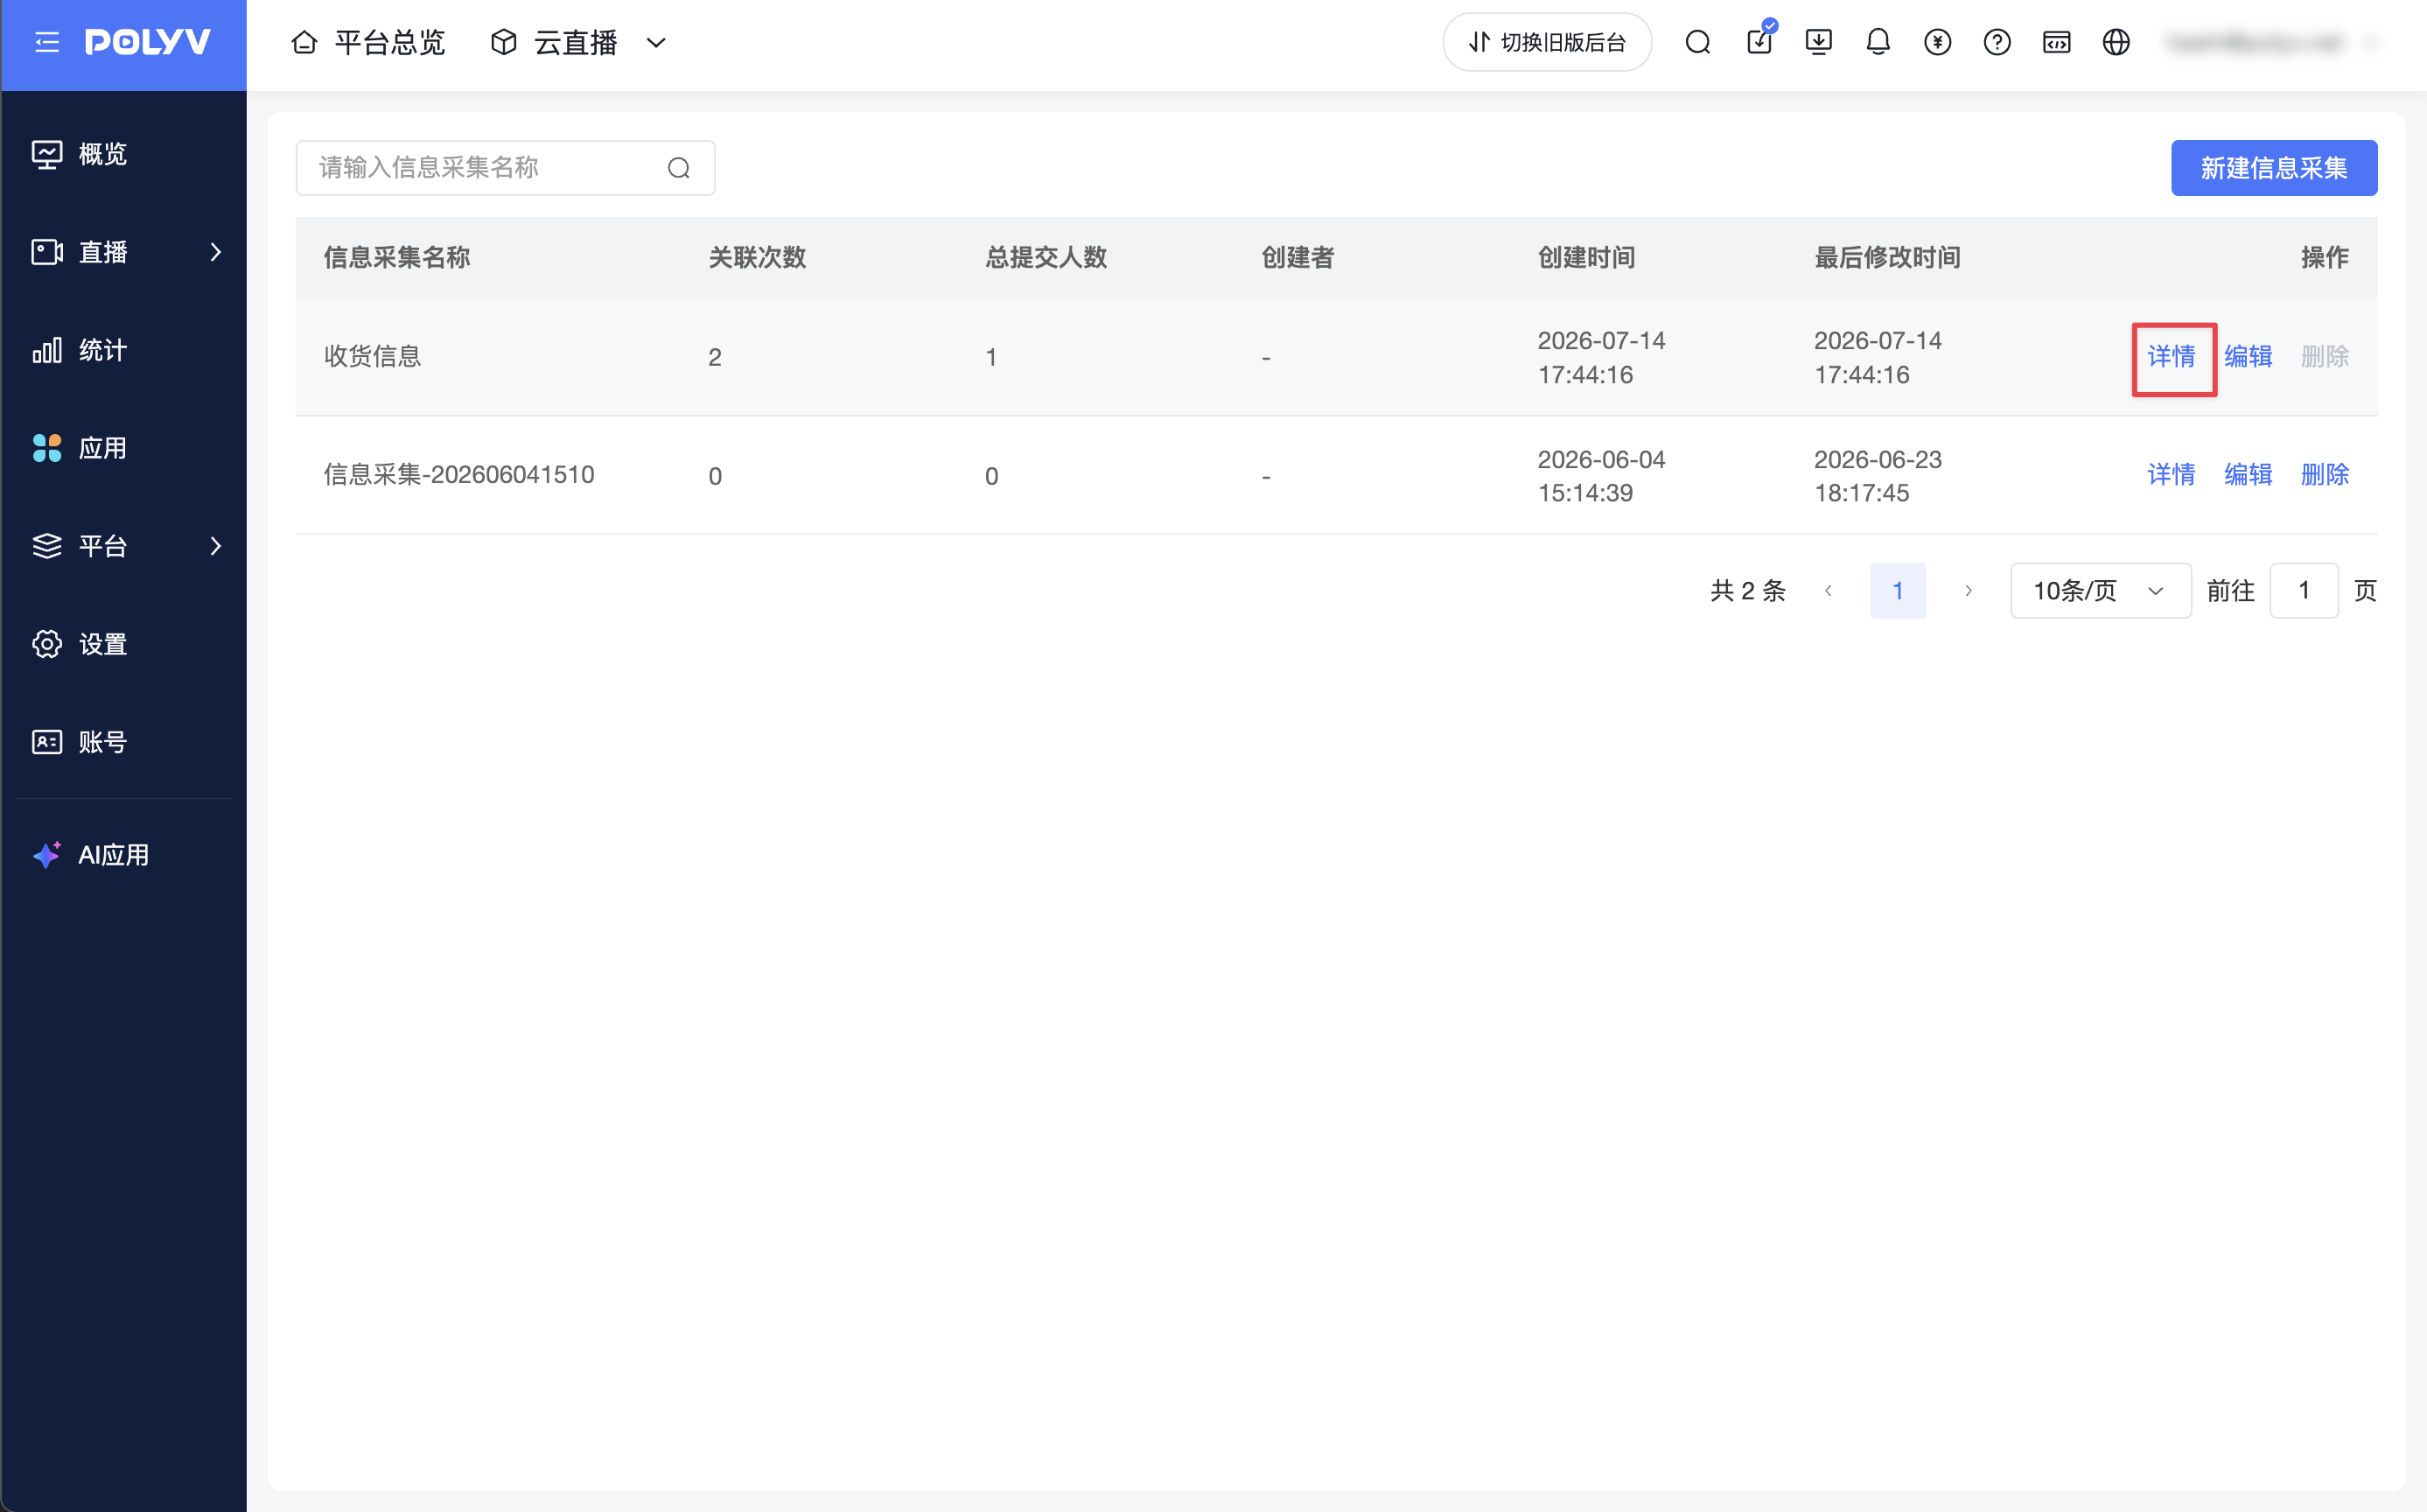This screenshot has height=1512, width=2427.
Task: Click the POLYV logo
Action: tap(148, 42)
